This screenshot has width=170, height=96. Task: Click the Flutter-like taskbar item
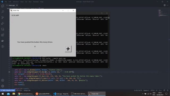pyautogui.click(x=97, y=94)
